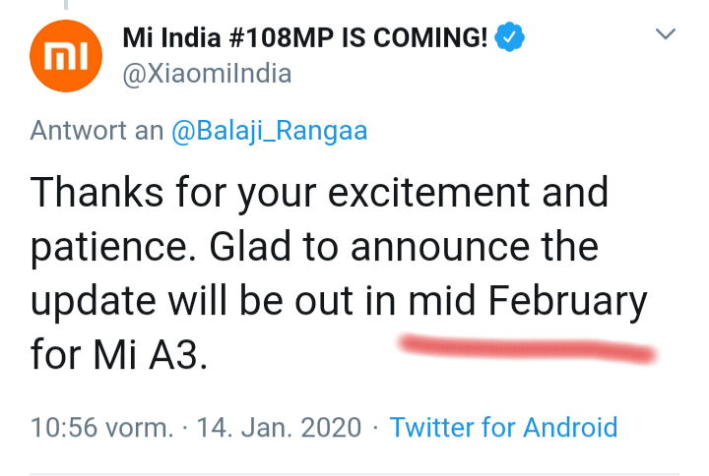This screenshot has width=709, height=476.
Task: Open the @XiaomiIndia handle profile
Action: [x=207, y=74]
